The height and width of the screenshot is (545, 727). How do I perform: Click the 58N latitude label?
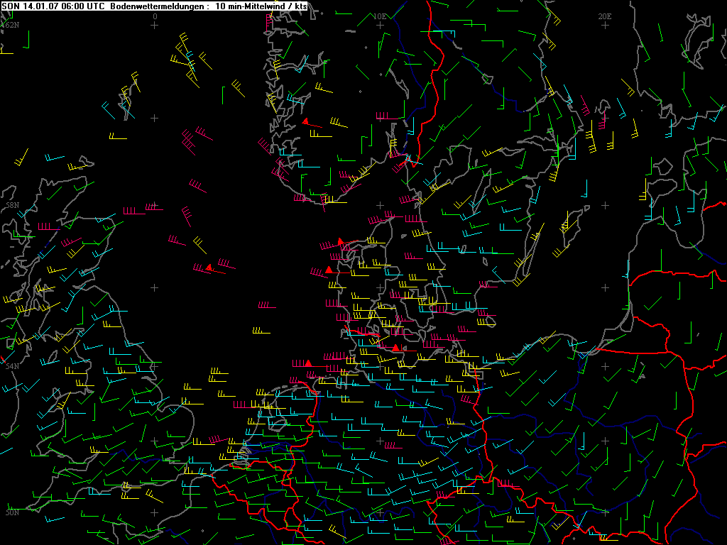11,205
